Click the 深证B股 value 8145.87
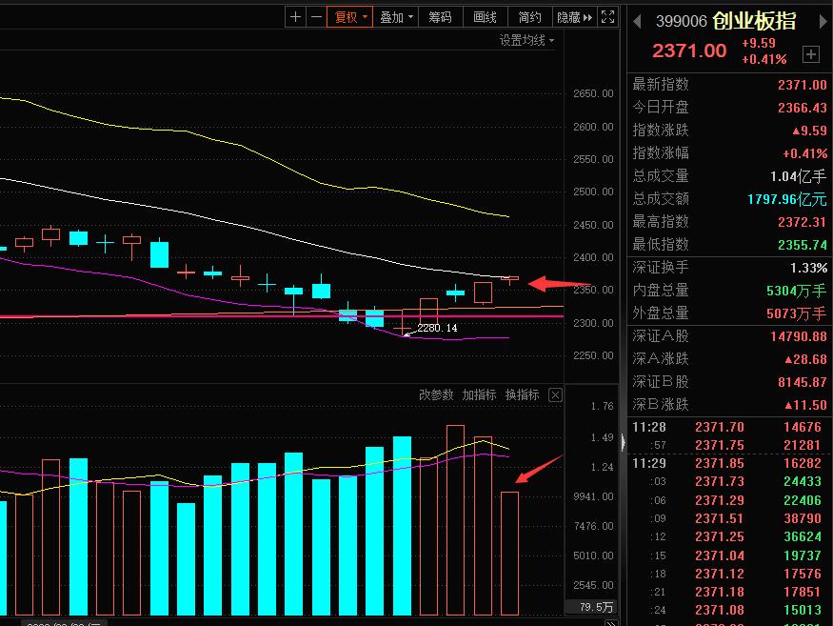The width and height of the screenshot is (833, 626). click(x=803, y=382)
